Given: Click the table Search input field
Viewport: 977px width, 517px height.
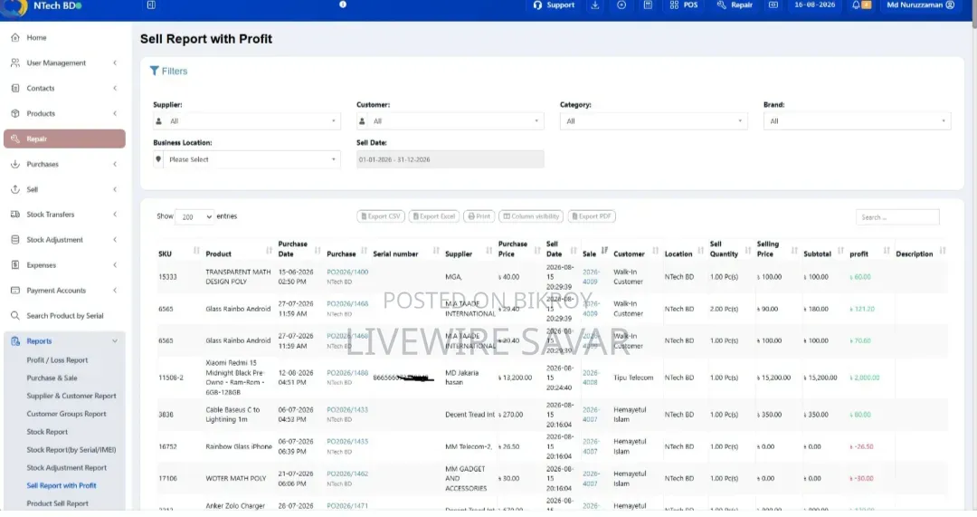Looking at the screenshot, I should pos(897,217).
